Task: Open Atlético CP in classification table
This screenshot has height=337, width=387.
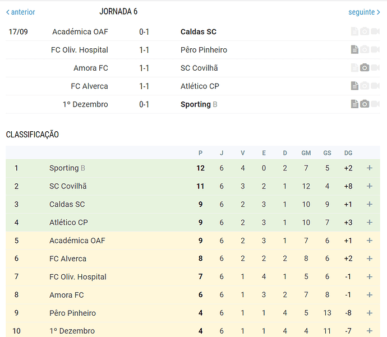Action: point(68,222)
